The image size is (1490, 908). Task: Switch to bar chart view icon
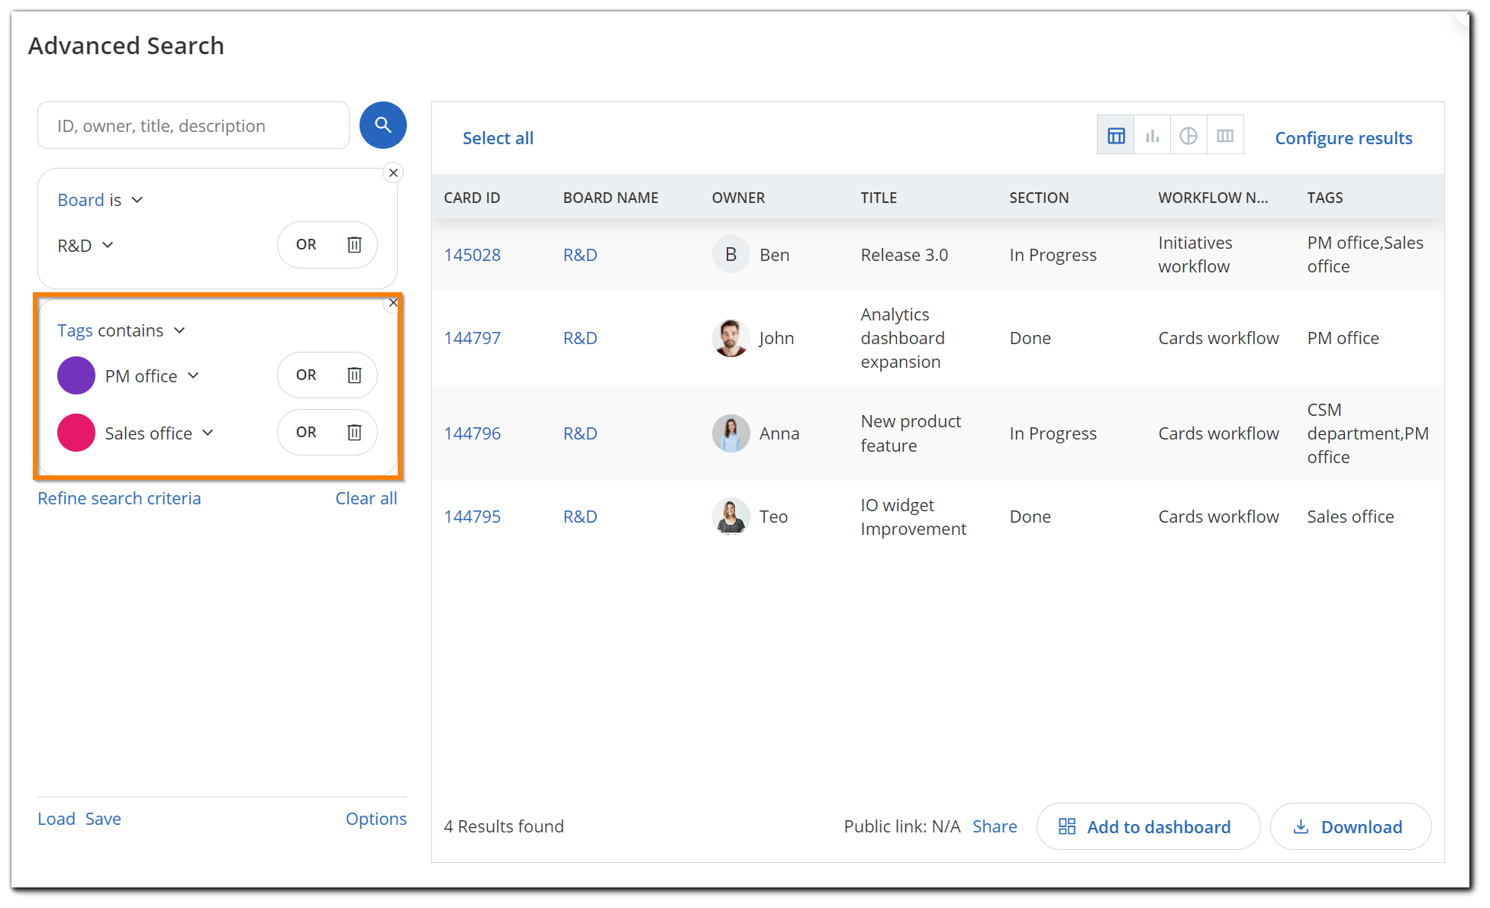pos(1152,136)
